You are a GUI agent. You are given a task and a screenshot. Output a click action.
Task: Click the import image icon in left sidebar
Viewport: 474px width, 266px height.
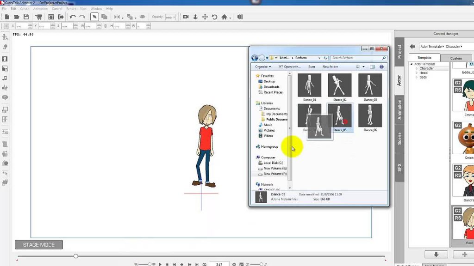[x=5, y=68]
